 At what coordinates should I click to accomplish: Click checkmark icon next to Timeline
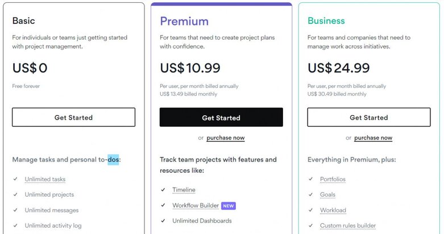(x=163, y=190)
